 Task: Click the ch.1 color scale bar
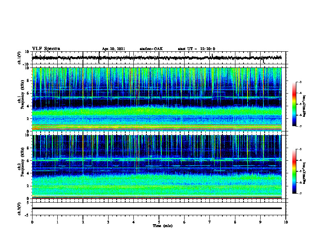[x=294, y=104]
